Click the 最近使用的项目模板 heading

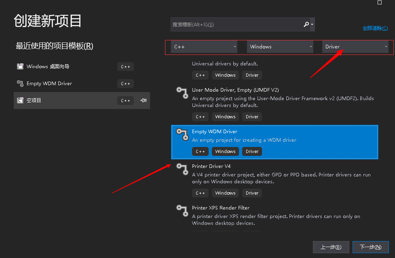(55, 46)
